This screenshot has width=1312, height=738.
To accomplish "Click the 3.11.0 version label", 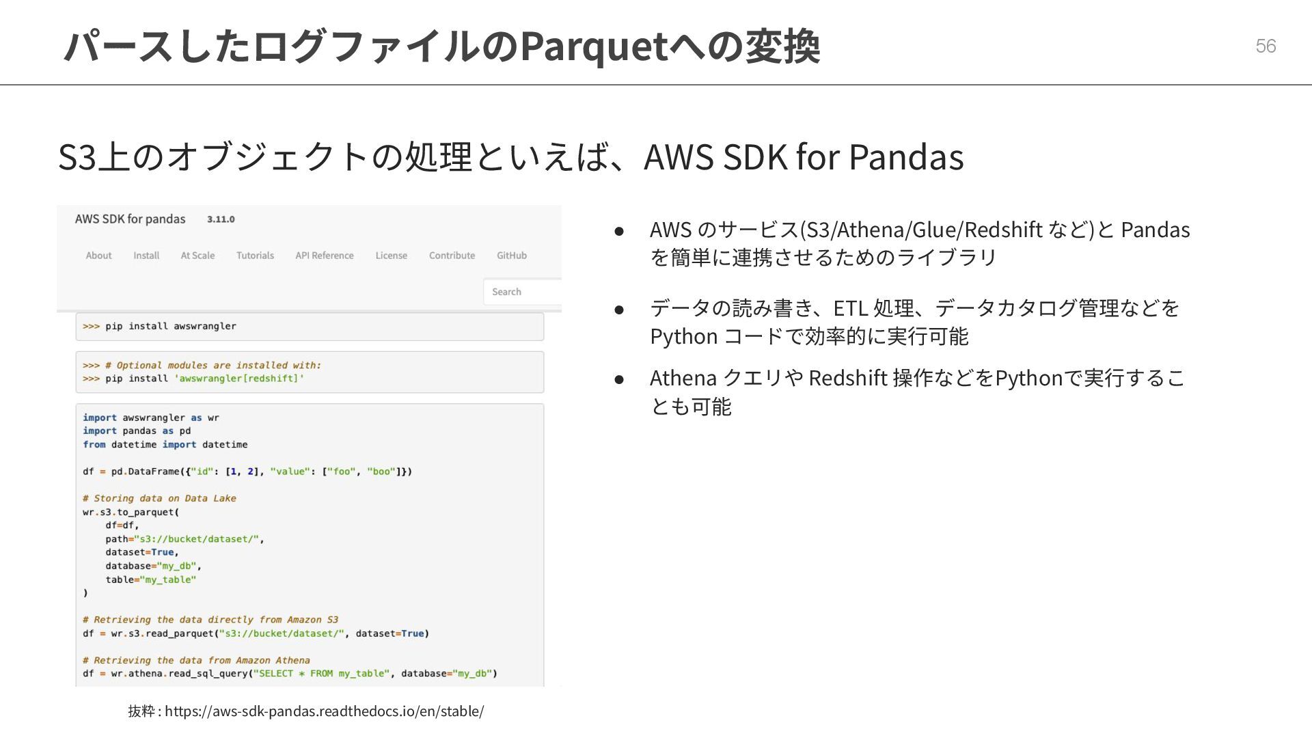I will [x=221, y=219].
